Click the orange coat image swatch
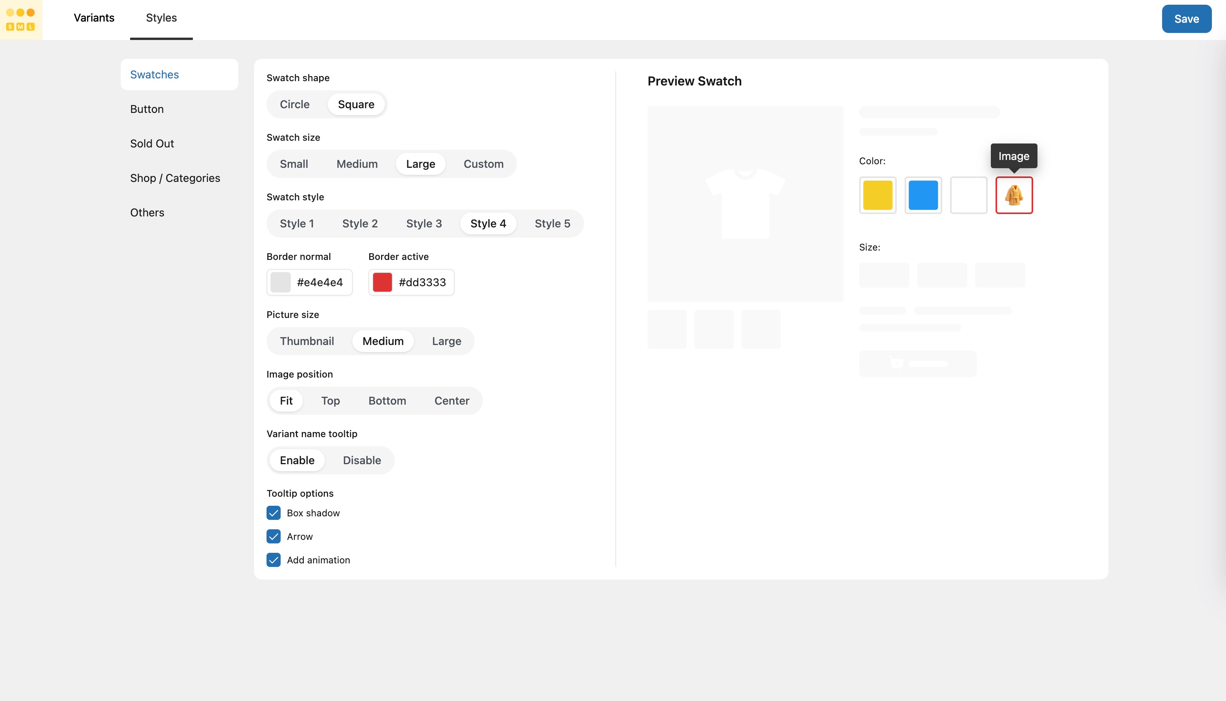This screenshot has height=701, width=1226. (x=1014, y=195)
